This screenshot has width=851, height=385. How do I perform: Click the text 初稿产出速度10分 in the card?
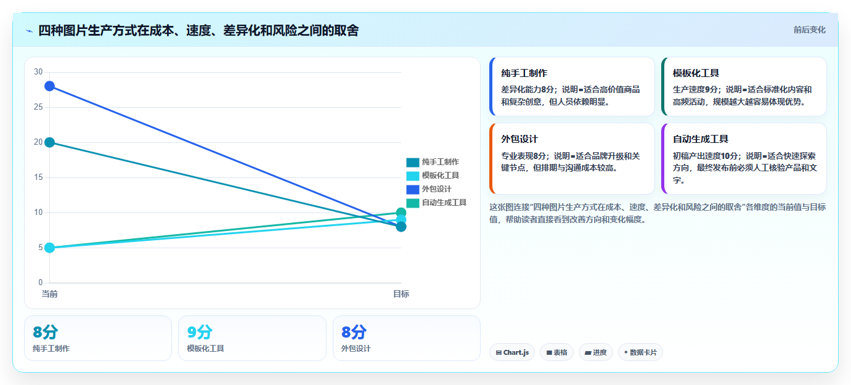point(705,155)
